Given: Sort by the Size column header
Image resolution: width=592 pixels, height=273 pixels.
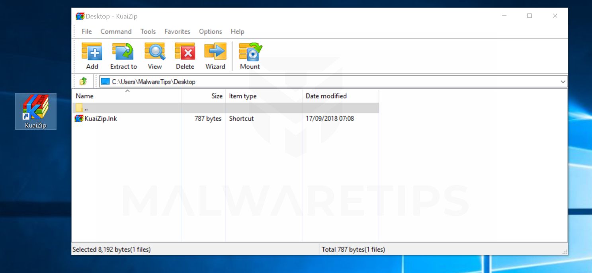Looking at the screenshot, I should click(x=203, y=96).
